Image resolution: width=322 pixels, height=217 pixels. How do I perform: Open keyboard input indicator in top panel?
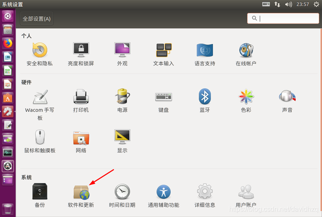266,4
